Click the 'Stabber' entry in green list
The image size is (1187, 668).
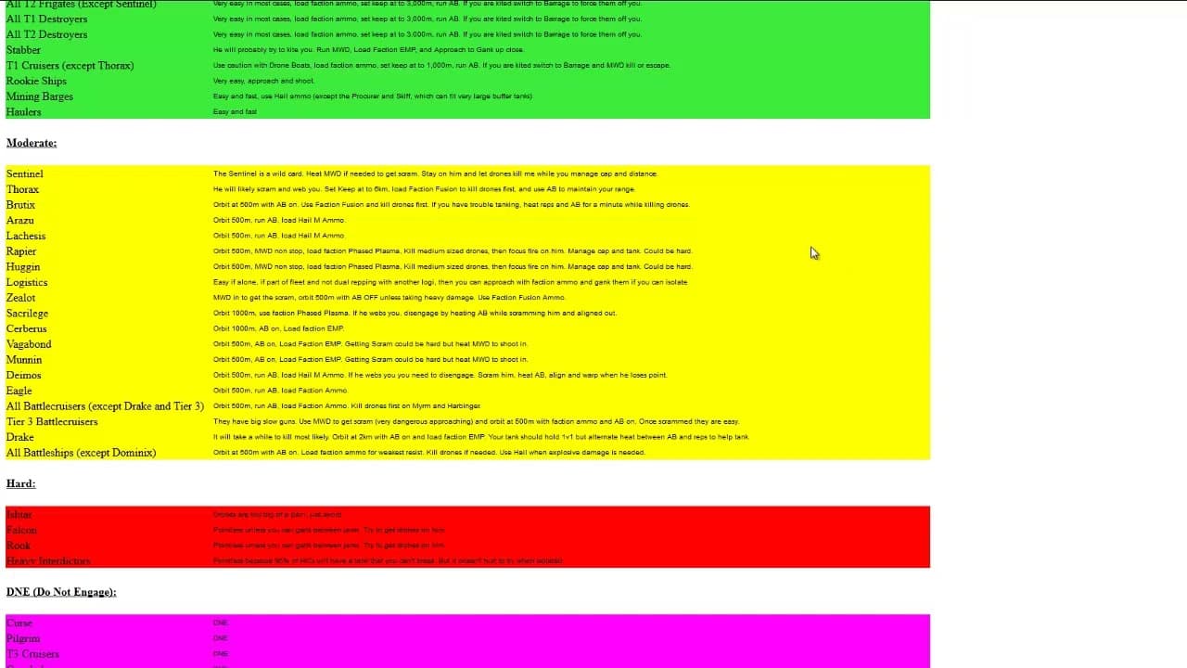[x=23, y=50]
